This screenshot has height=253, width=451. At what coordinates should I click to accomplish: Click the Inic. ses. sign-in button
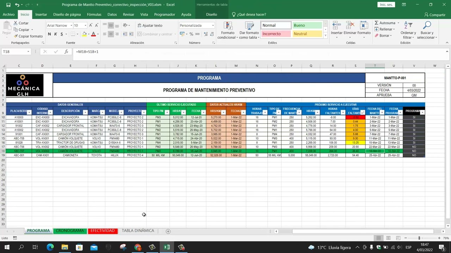coord(386,5)
